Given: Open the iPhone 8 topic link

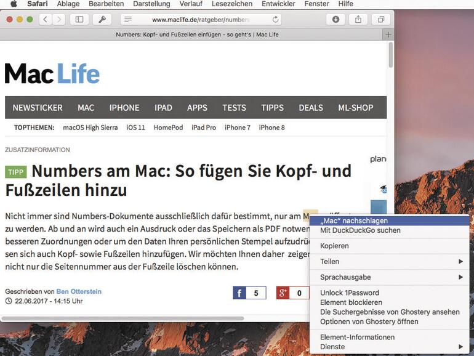Looking at the screenshot, I should coord(271,127).
